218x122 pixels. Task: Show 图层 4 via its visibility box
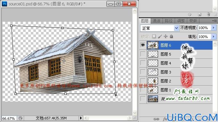(x=143, y=63)
